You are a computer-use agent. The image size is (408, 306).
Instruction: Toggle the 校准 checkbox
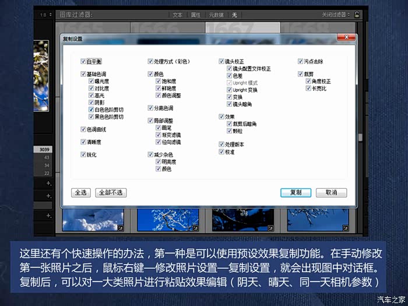(221, 152)
